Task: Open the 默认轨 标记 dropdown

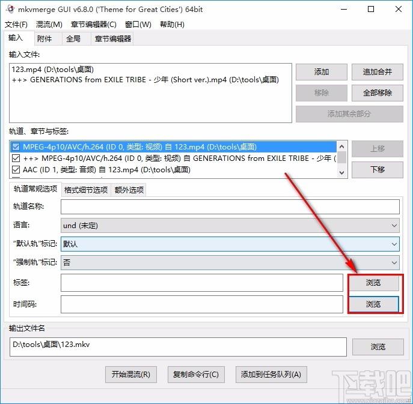Action: pos(230,244)
